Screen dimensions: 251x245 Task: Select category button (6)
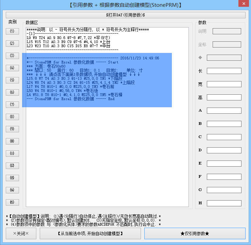[12, 92]
